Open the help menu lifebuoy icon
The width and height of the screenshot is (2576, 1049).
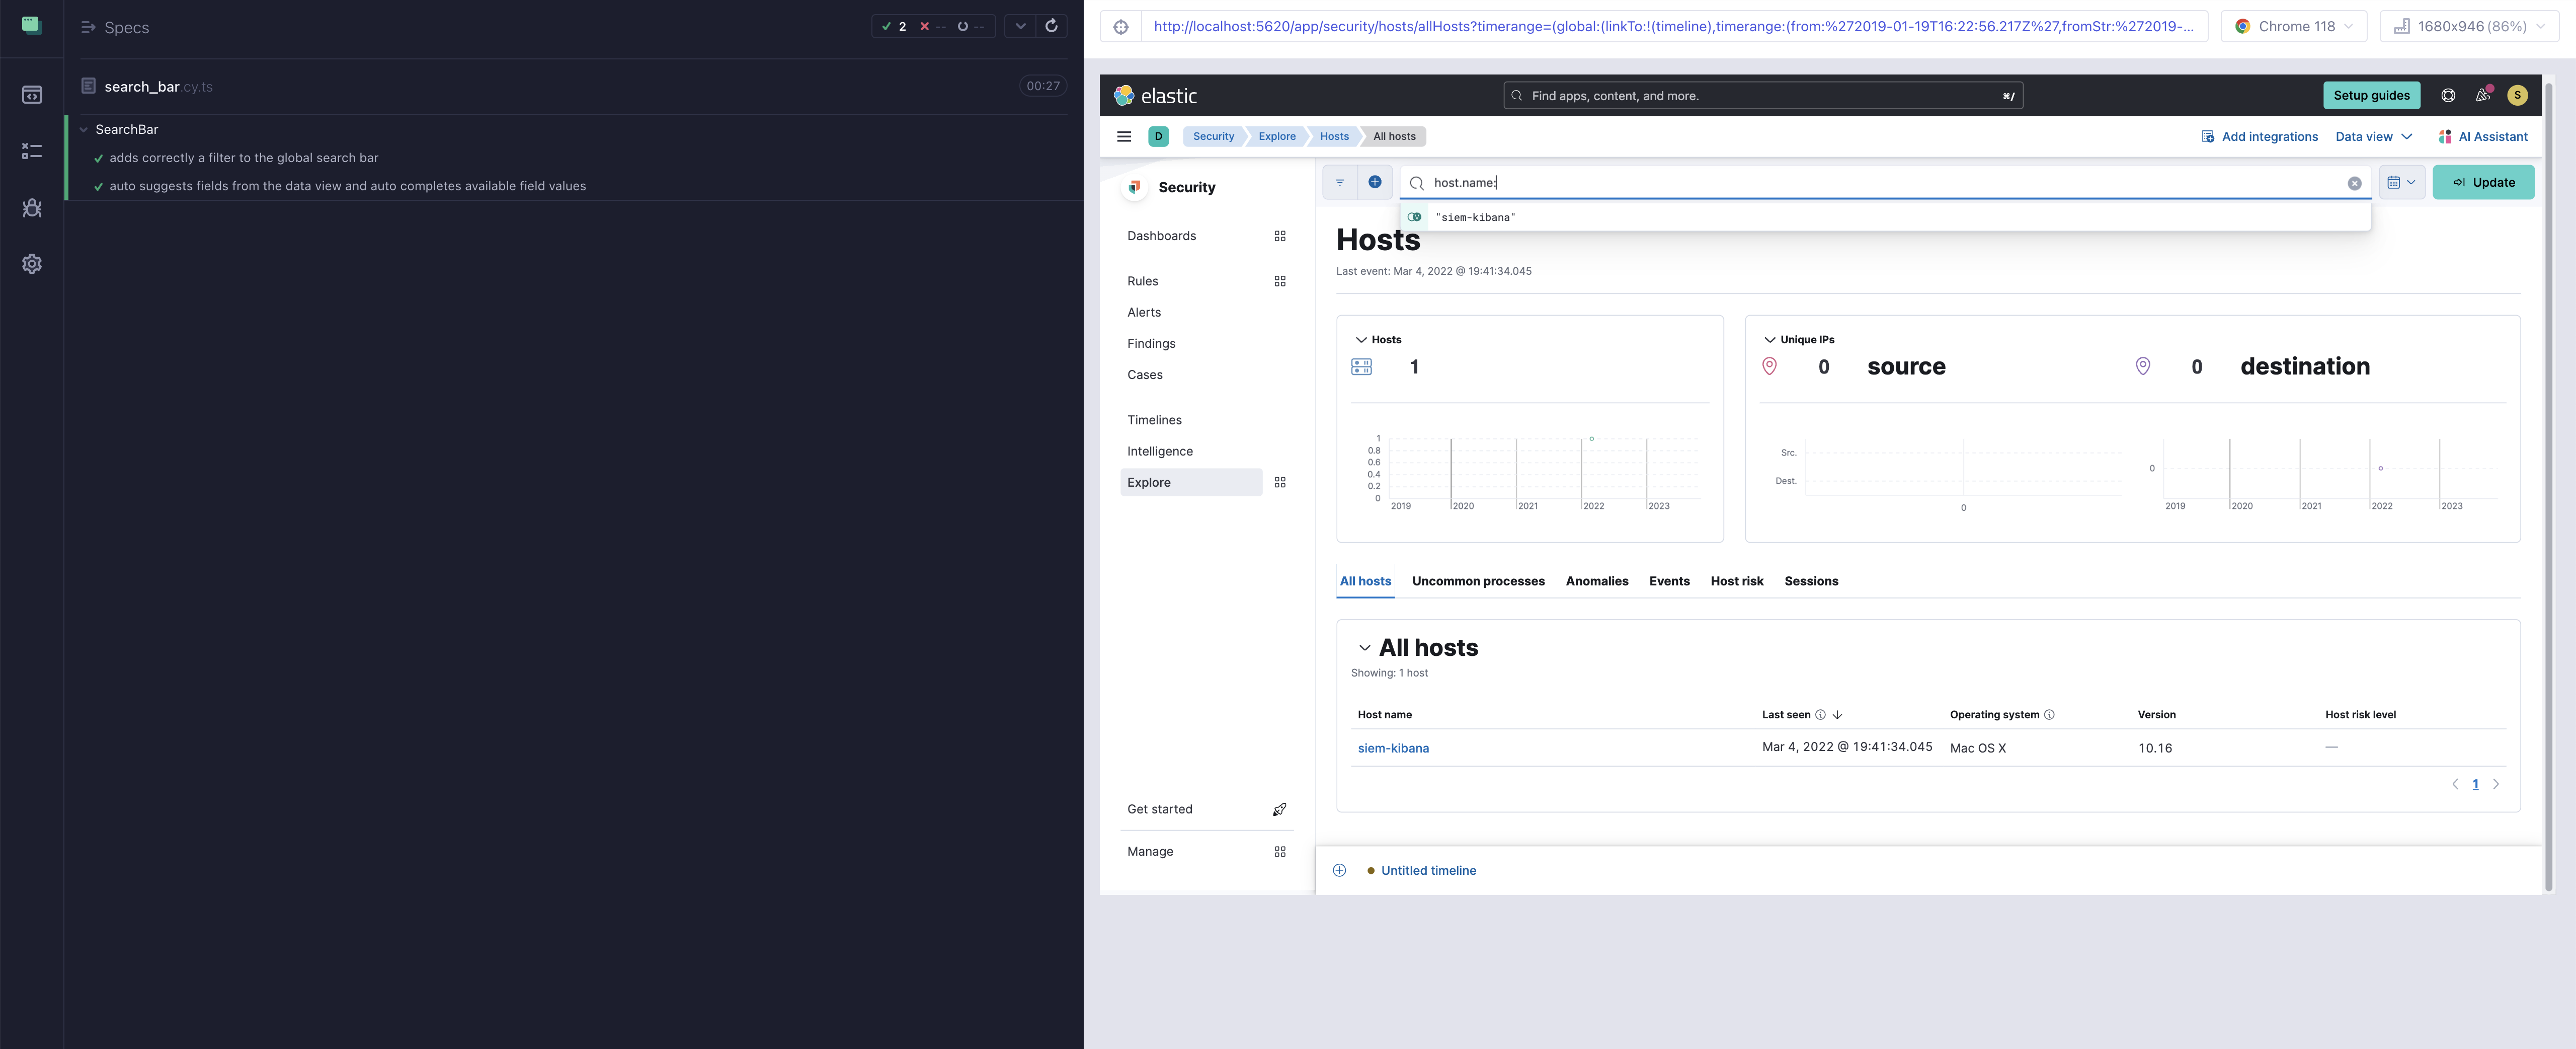pos(2448,95)
